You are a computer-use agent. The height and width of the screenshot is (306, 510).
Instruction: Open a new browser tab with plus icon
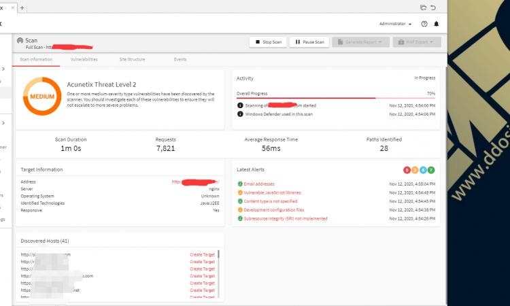click(22, 7)
